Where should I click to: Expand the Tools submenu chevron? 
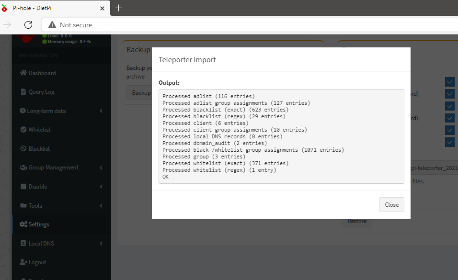(x=101, y=205)
